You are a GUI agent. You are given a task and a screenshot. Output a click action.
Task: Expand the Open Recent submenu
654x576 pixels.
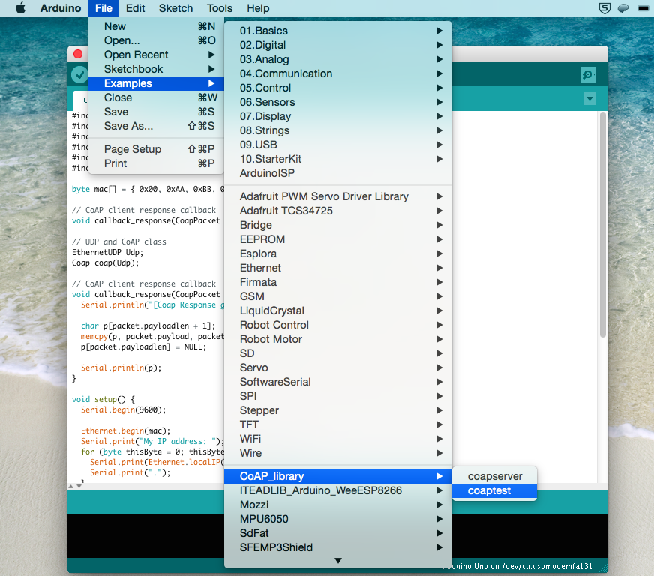click(157, 55)
